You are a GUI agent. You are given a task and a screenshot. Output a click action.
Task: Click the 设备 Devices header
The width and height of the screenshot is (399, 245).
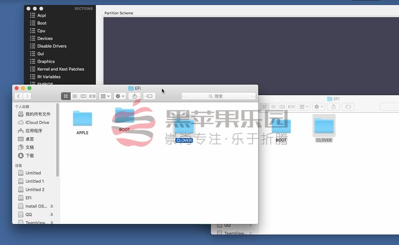pos(19,166)
